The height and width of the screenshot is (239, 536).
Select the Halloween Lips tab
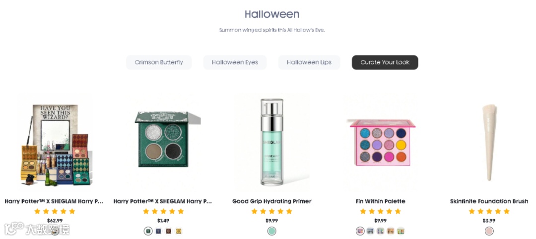[x=309, y=62]
